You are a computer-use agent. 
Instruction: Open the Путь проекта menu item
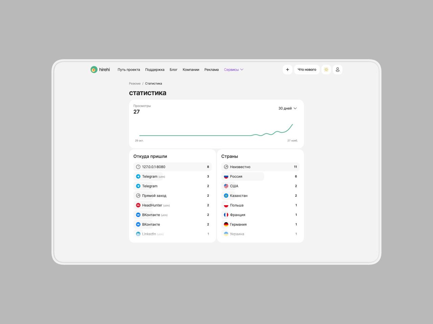pyautogui.click(x=129, y=70)
